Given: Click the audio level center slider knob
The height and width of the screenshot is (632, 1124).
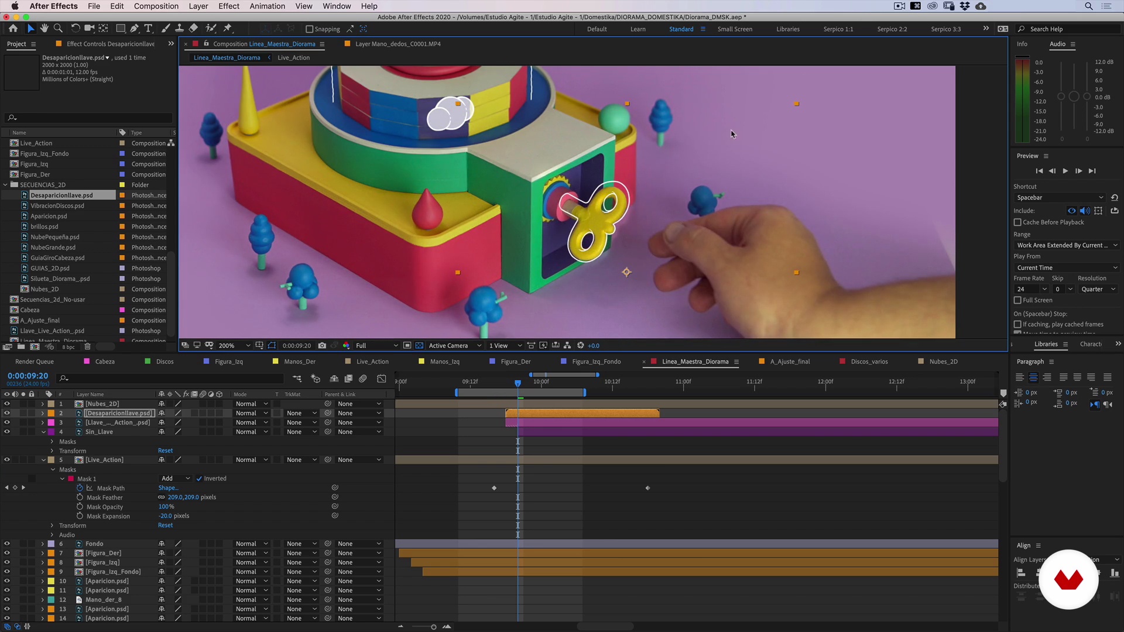Looking at the screenshot, I should 1074,96.
